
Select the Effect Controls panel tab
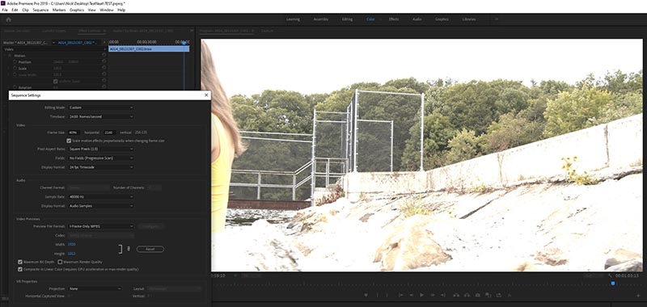click(x=89, y=31)
